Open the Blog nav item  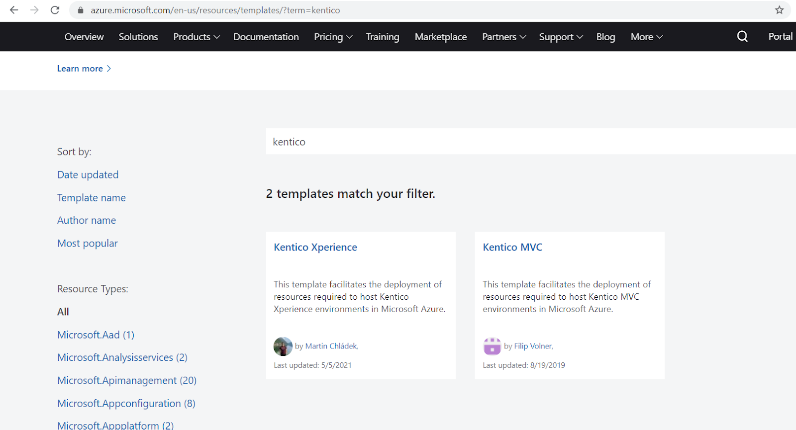pos(606,37)
